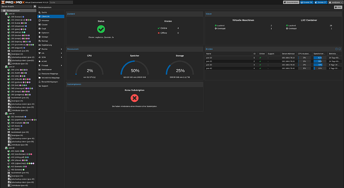Expand the Firewall submenu arrow
Screen dimensions: 344x188
pos(61,66)
